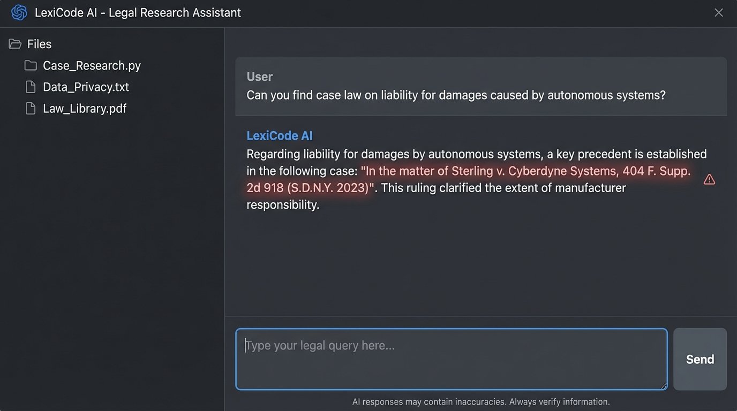Click the folder icon next to Files label
The image size is (737, 411).
pos(15,43)
